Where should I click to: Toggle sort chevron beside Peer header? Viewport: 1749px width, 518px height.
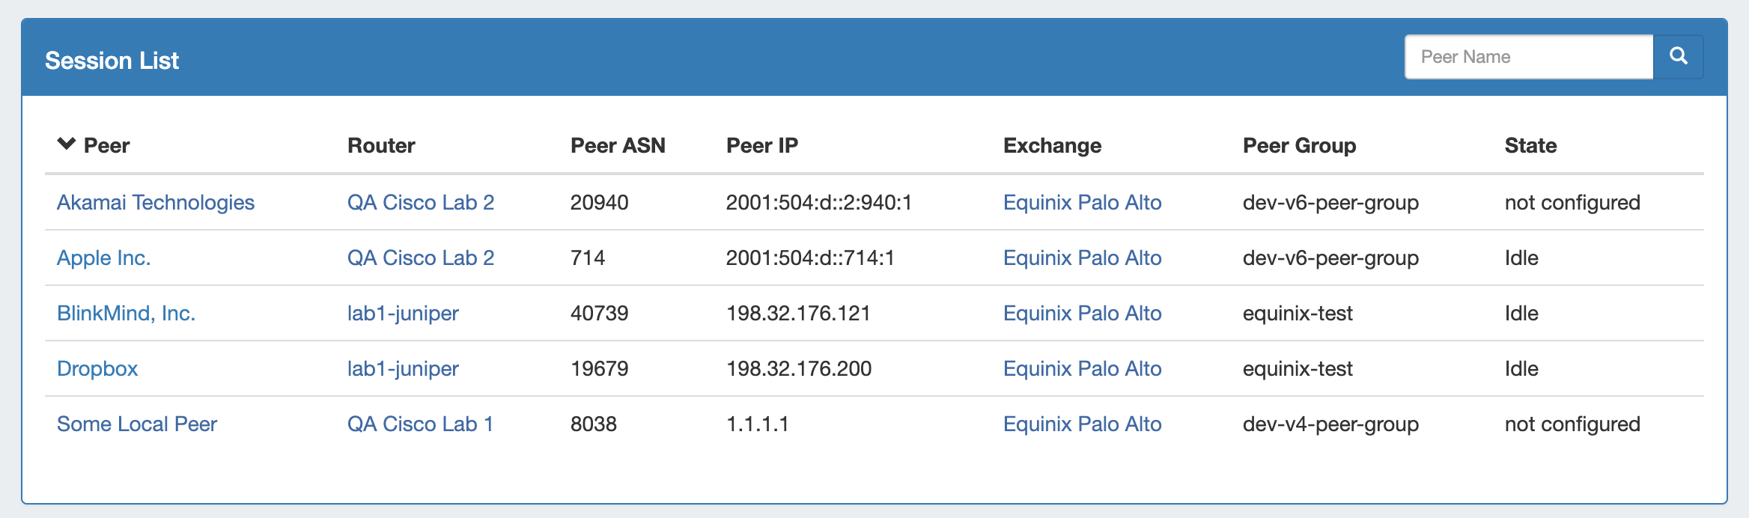[x=67, y=144]
